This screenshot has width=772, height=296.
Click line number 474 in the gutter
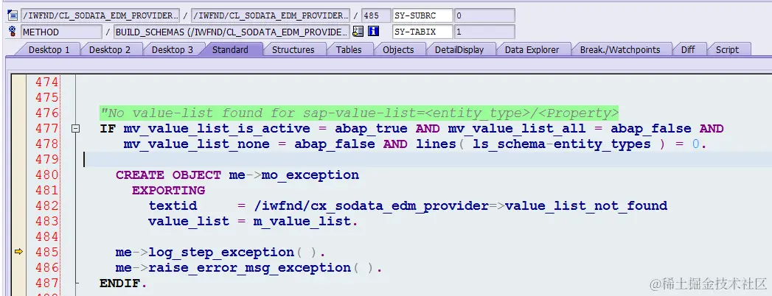(x=46, y=82)
